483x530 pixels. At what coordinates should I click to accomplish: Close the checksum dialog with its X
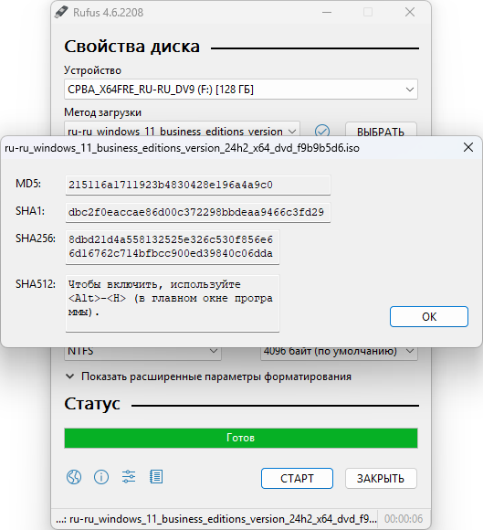468,147
